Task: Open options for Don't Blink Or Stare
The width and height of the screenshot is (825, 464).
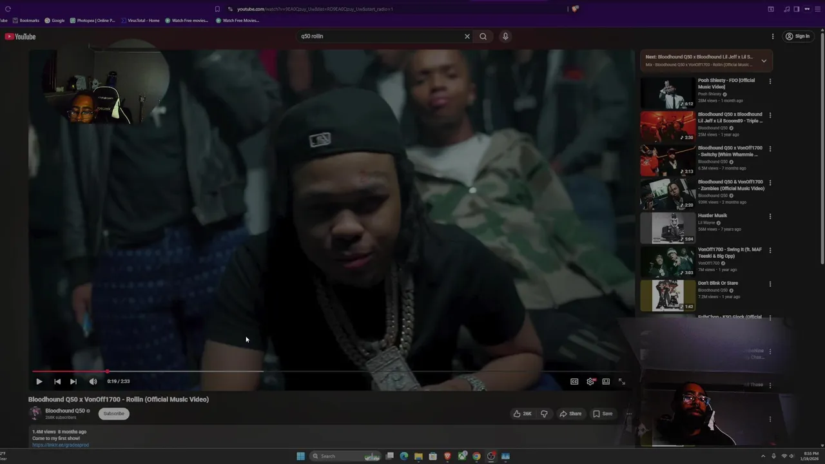Action: (x=770, y=284)
